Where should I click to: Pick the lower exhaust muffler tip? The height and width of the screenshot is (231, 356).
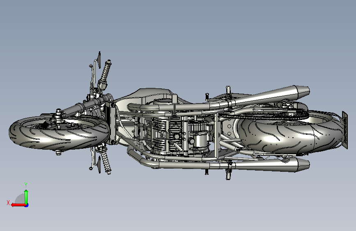point(303,164)
